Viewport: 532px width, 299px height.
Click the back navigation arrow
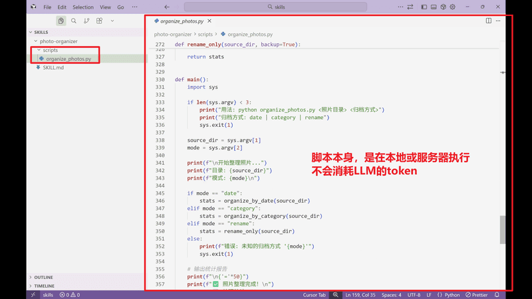(167, 7)
